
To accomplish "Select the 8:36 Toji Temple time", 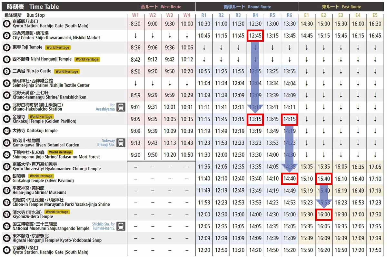I will pos(135,47).
